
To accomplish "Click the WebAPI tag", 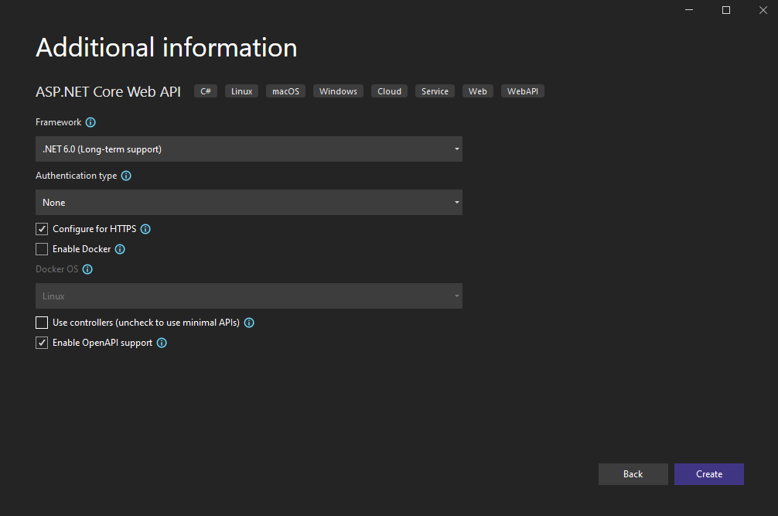I will pyautogui.click(x=523, y=91).
